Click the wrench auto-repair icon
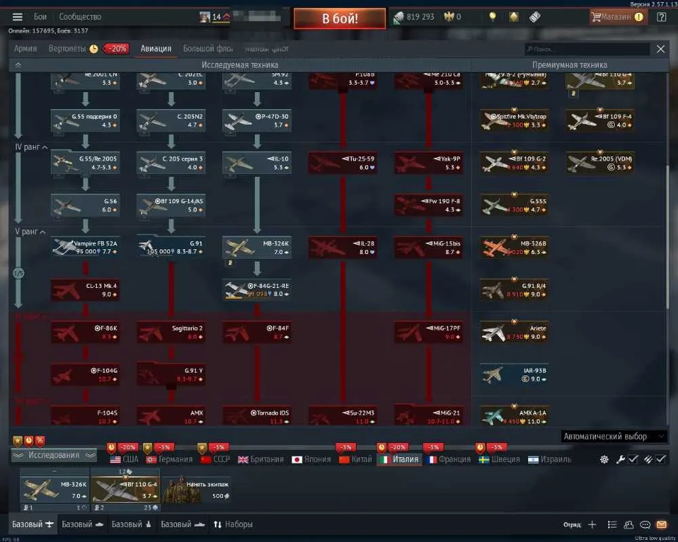The width and height of the screenshot is (678, 542). click(620, 459)
